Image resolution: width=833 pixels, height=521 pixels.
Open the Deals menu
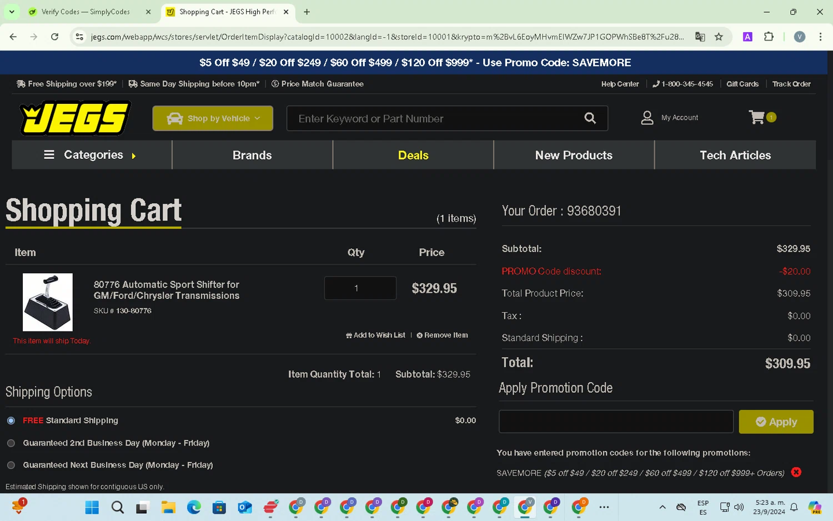pyautogui.click(x=413, y=155)
